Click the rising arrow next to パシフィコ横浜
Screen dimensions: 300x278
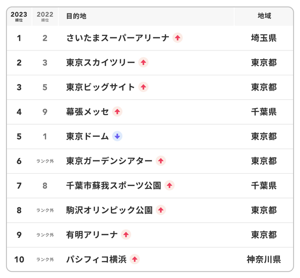click(135, 259)
